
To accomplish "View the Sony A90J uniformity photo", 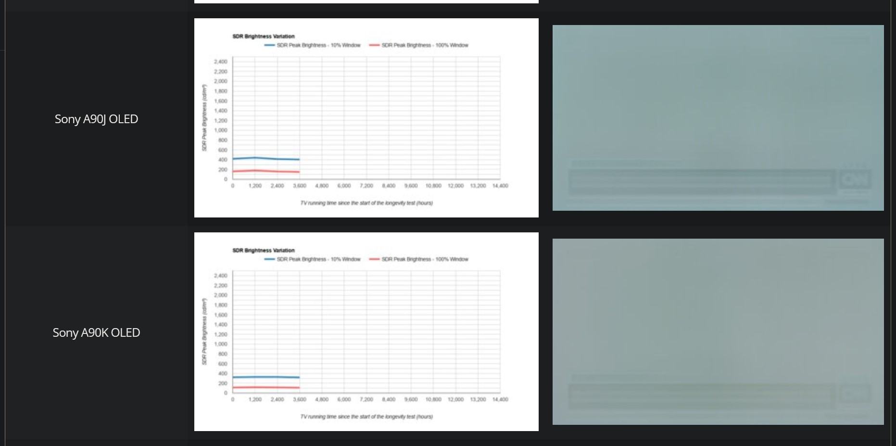I will pyautogui.click(x=718, y=118).
